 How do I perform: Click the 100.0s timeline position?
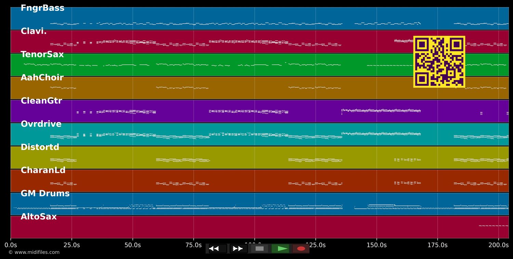point(254,245)
